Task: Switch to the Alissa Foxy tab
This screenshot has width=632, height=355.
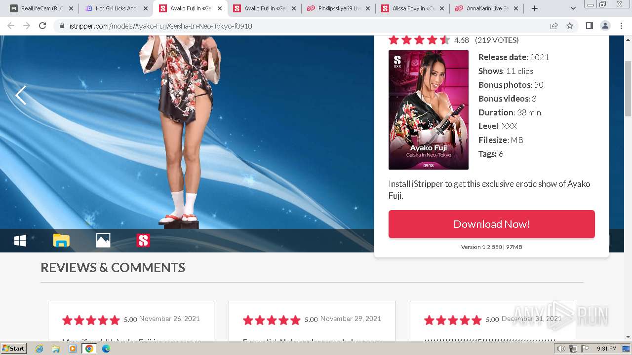Action: (412, 8)
